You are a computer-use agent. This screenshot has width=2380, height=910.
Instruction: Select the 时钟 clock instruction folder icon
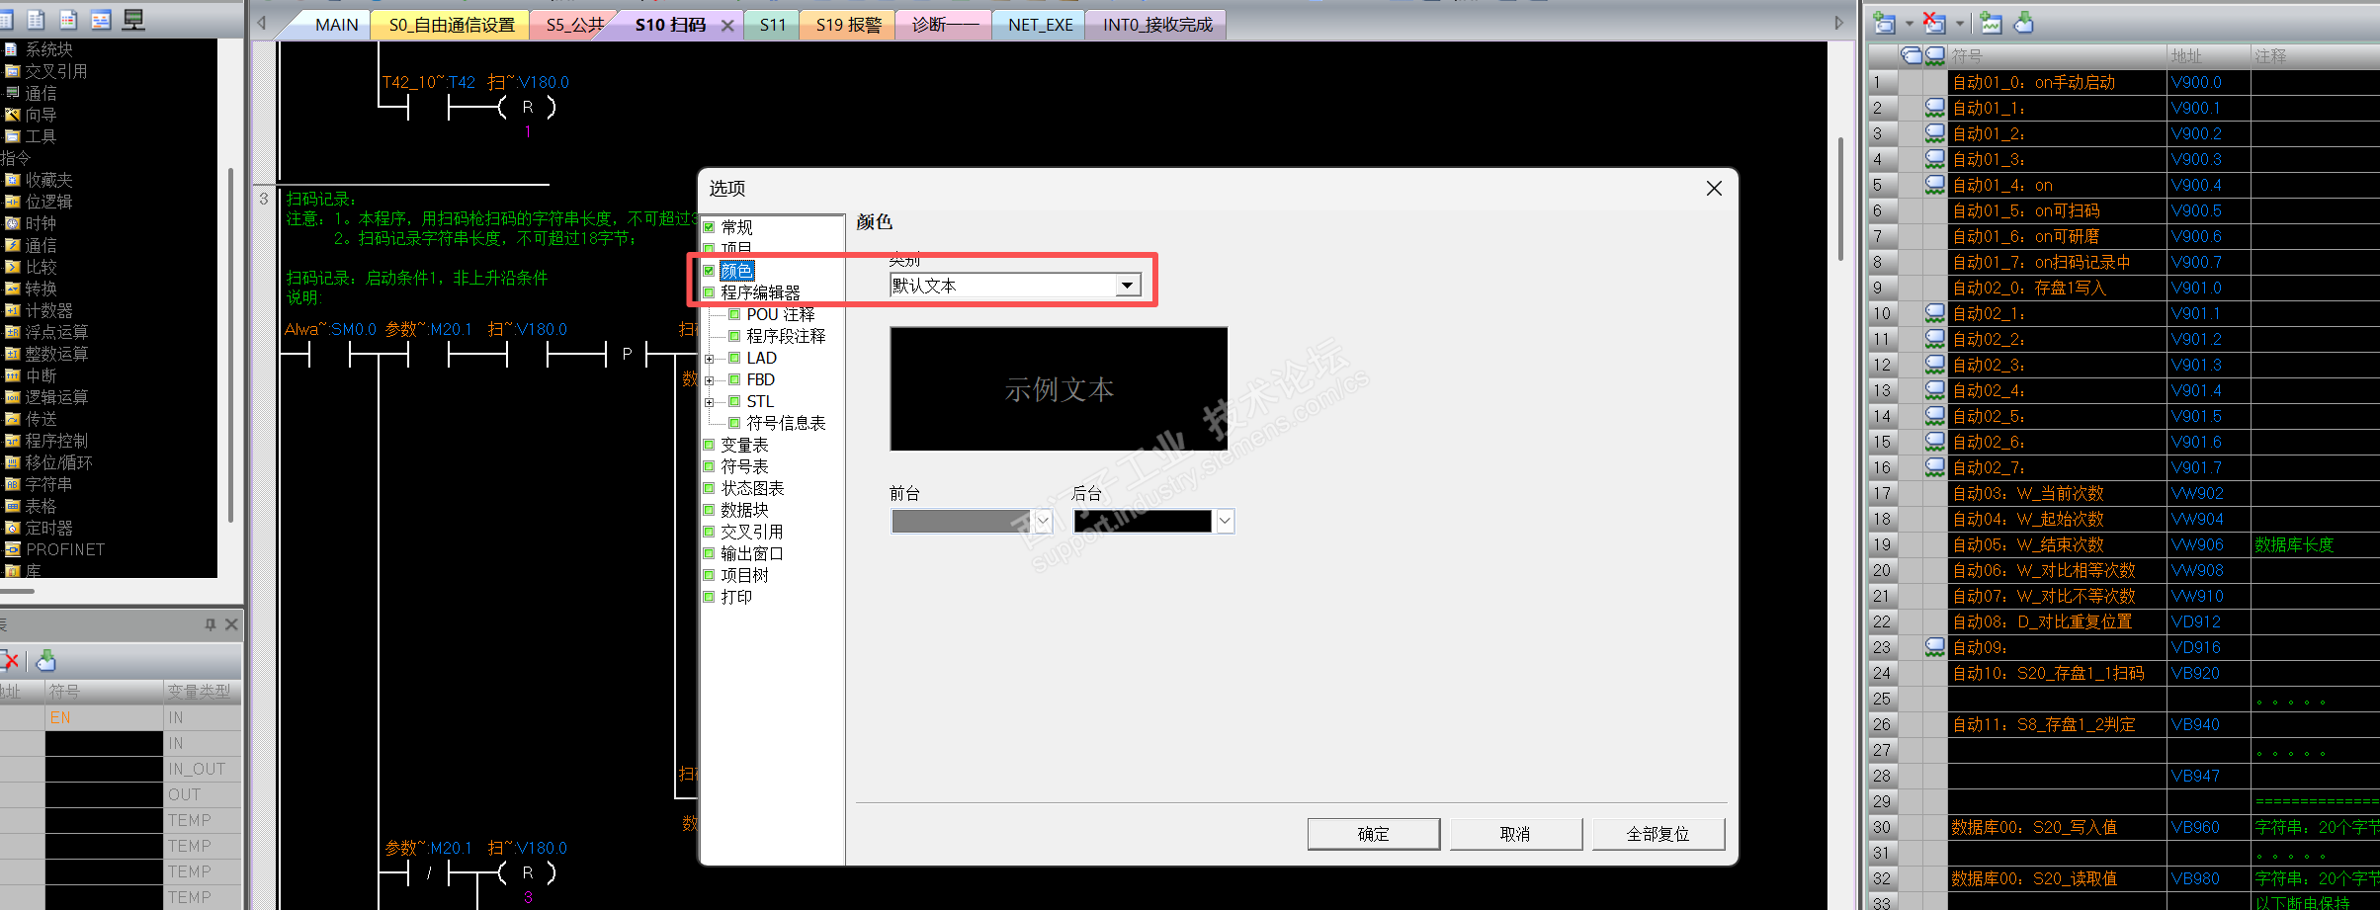[12, 223]
